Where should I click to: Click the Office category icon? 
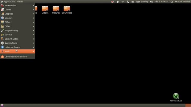(2, 22)
